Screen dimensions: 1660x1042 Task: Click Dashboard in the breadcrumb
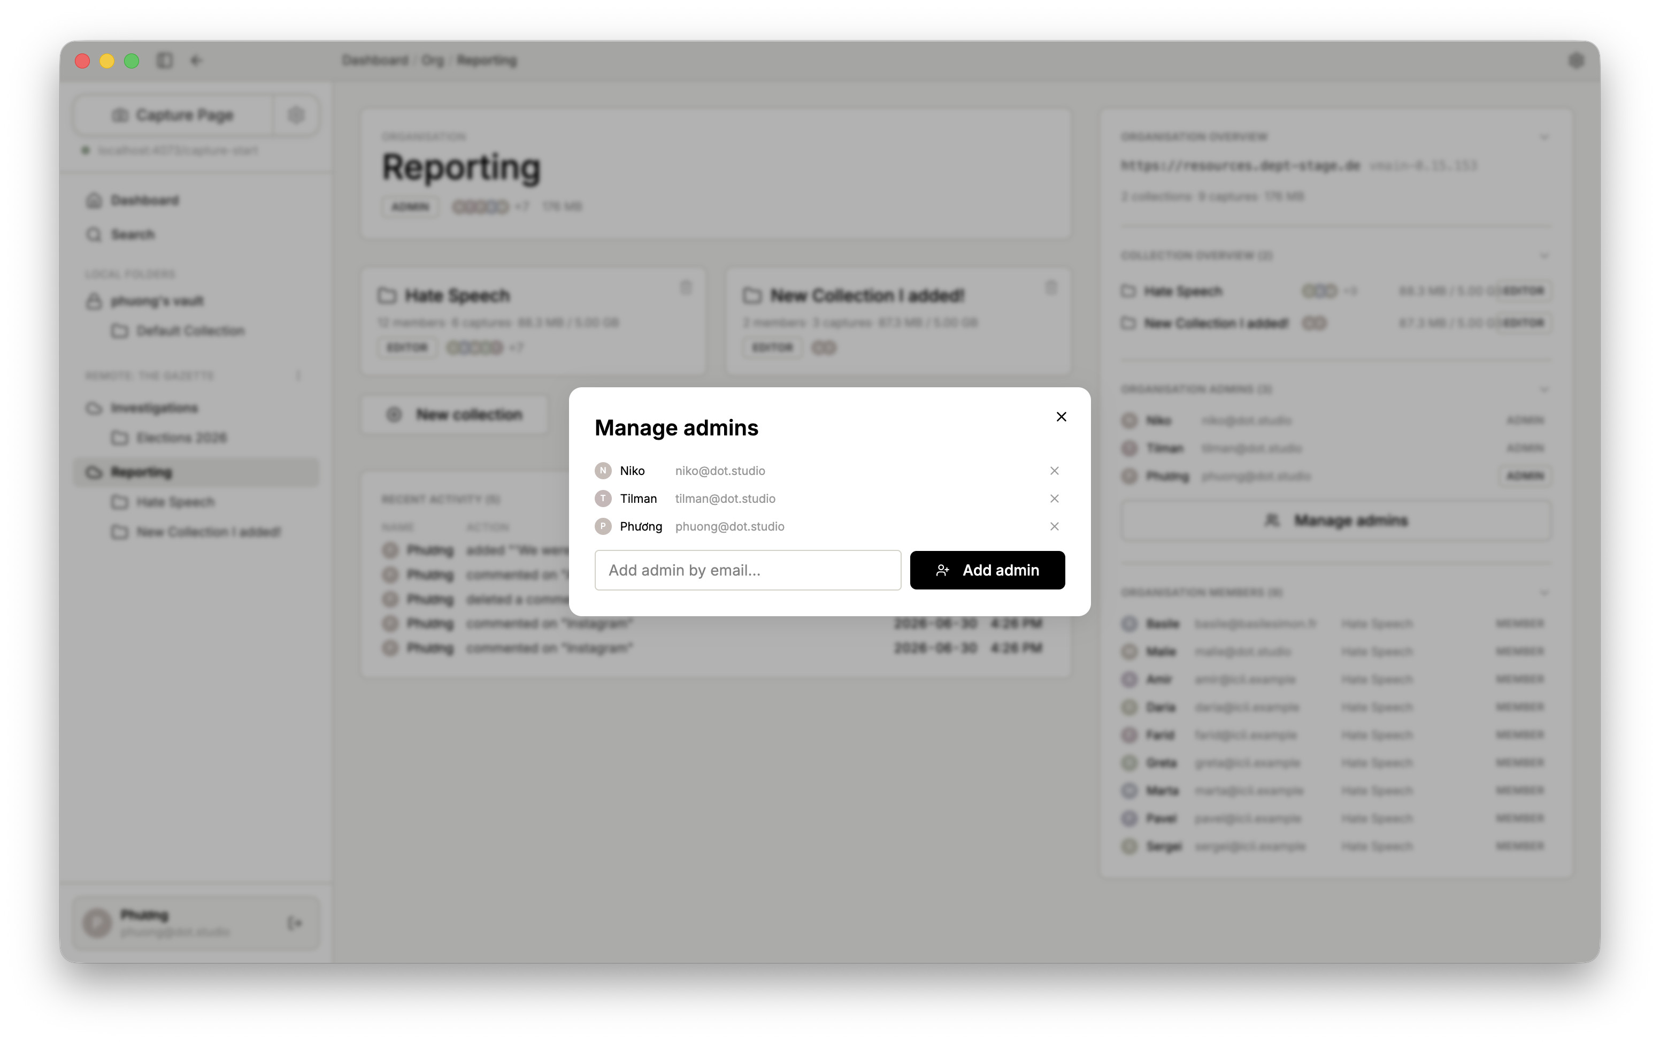pyautogui.click(x=375, y=60)
